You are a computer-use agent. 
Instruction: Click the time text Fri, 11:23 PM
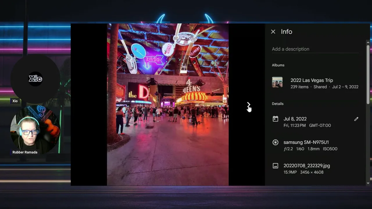pyautogui.click(x=294, y=125)
